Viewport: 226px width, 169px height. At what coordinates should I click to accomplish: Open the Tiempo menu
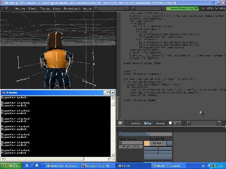tap(45, 8)
